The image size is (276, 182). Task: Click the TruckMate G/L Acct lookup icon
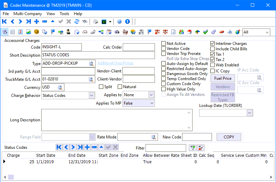click(91, 79)
